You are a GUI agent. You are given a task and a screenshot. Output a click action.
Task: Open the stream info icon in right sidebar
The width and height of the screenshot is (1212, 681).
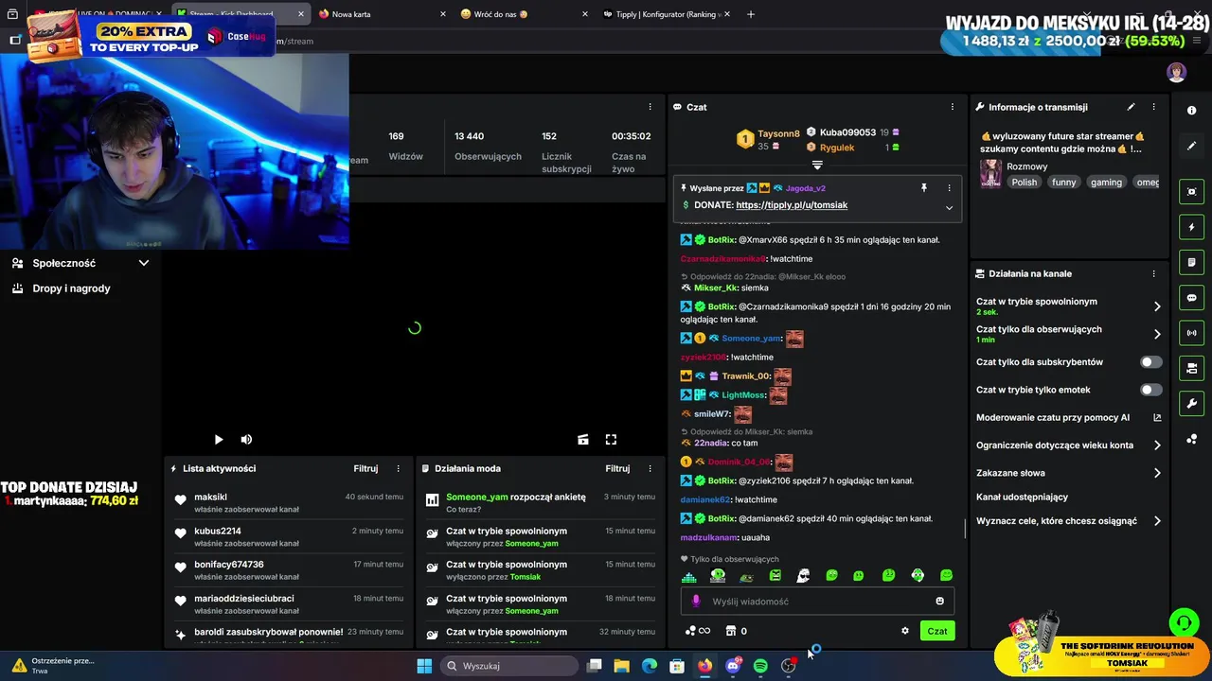[x=1191, y=111]
